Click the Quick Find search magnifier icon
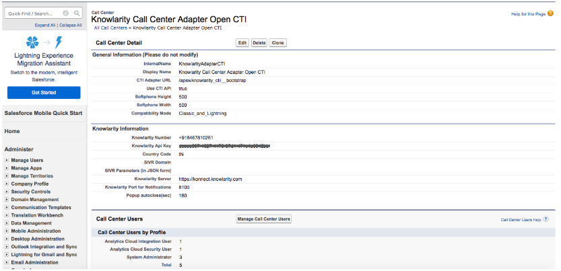Viewport: 561px width, 271px height. click(77, 13)
